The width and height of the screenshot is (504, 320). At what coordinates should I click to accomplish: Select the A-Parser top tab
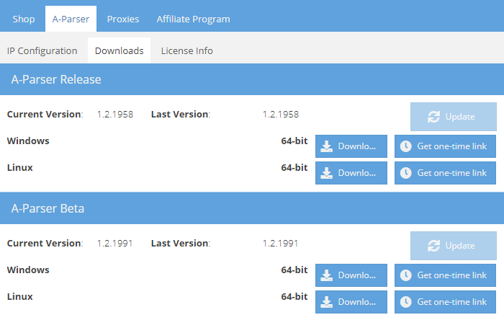coord(71,19)
